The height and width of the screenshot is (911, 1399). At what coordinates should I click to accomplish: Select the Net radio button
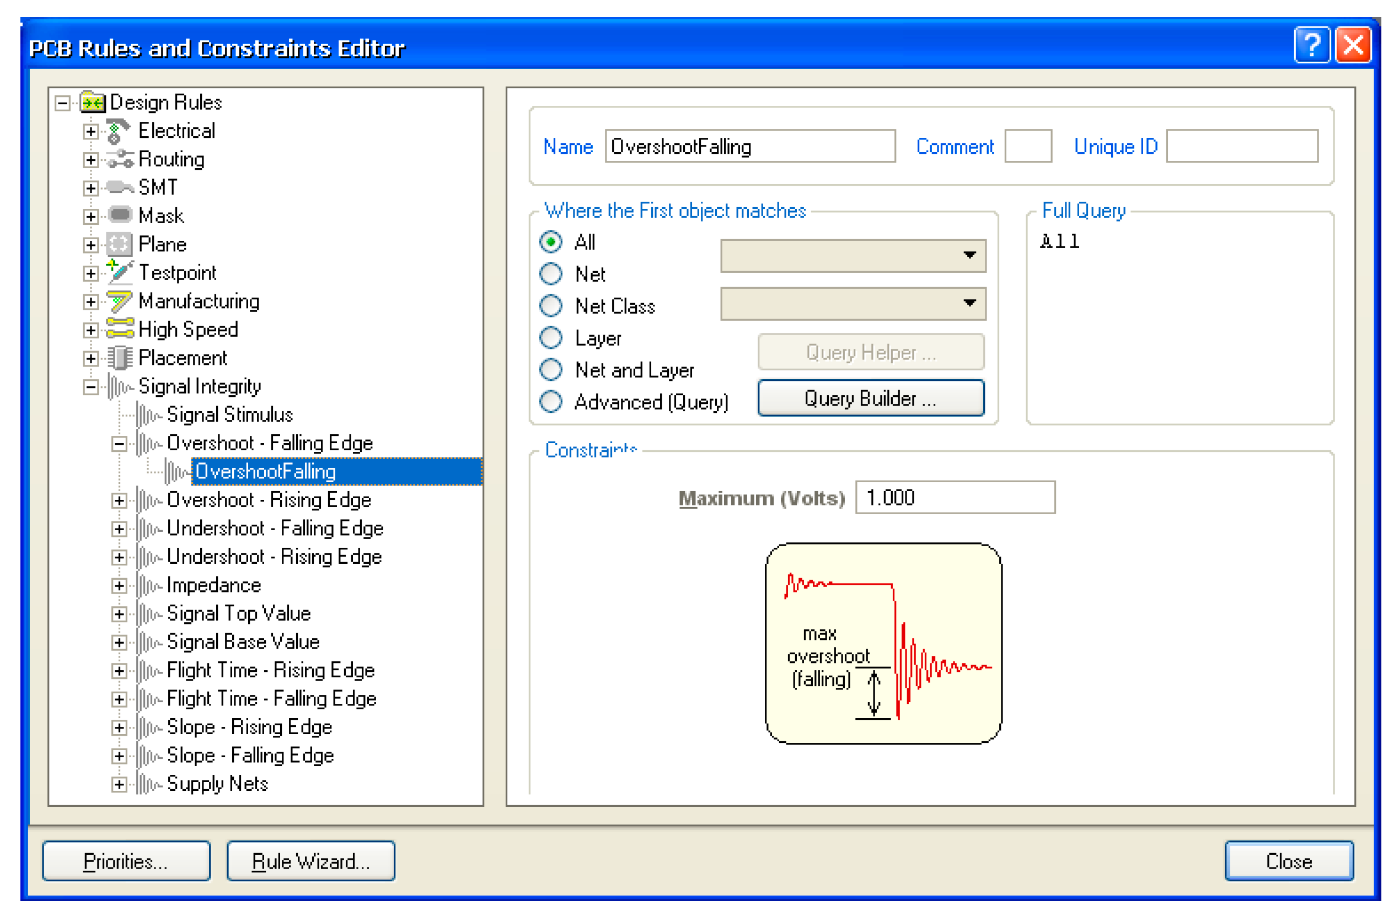point(551,274)
